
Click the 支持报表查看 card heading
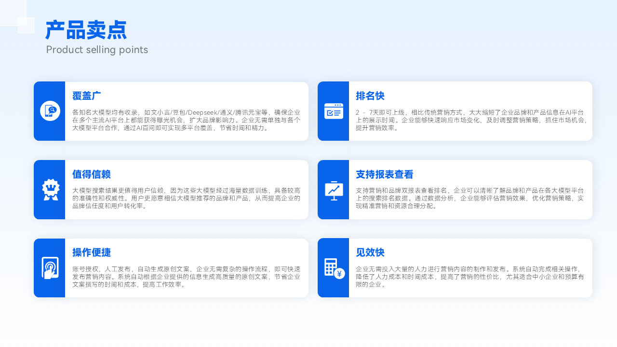(x=384, y=174)
